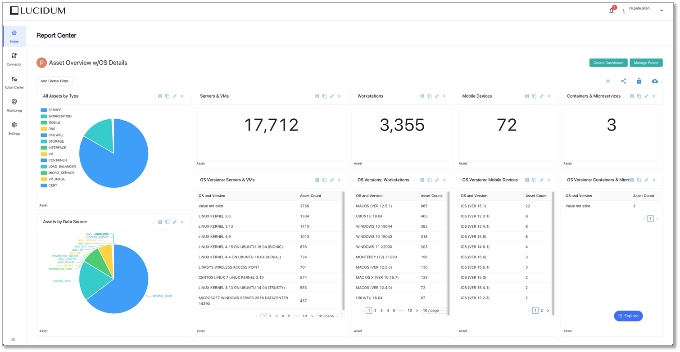Click the Servers & VMs count 17,712
Screen dimensions: 680x352
pos(271,125)
